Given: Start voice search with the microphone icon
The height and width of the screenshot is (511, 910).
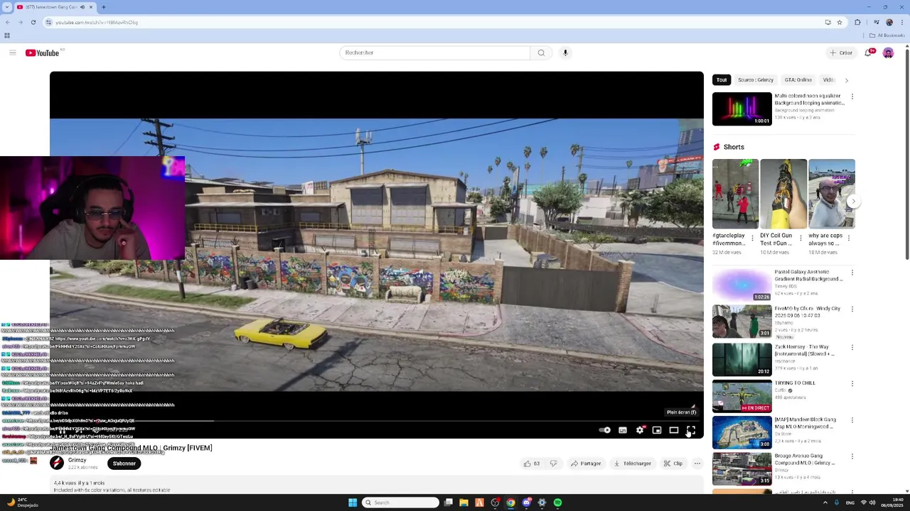Looking at the screenshot, I should tap(565, 53).
